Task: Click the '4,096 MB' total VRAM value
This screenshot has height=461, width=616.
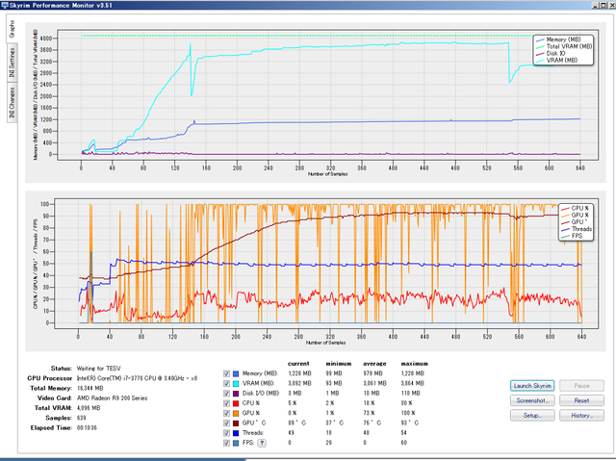Action: coord(89,408)
